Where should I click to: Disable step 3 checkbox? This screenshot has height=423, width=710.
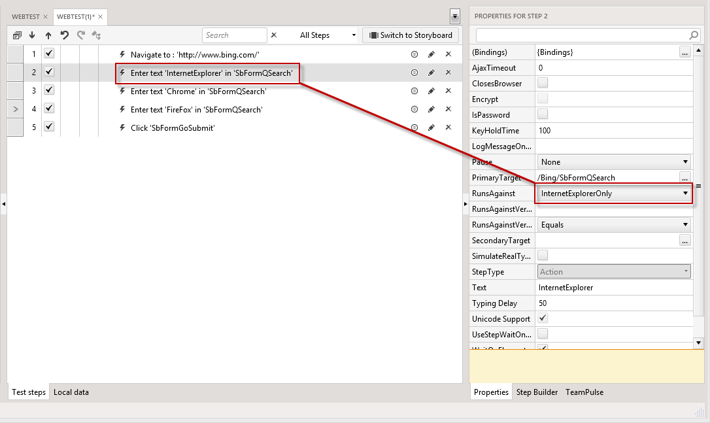(49, 90)
